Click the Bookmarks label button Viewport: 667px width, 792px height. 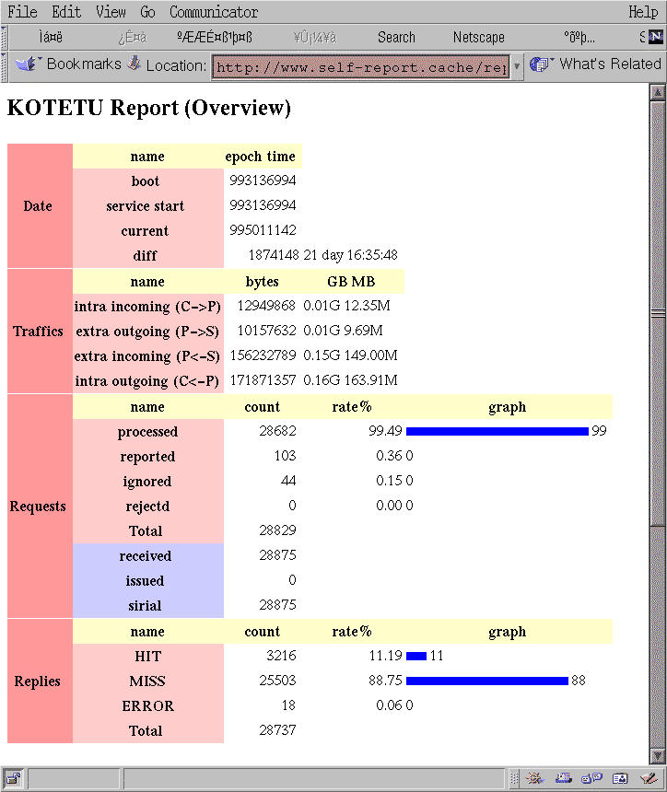tap(84, 64)
